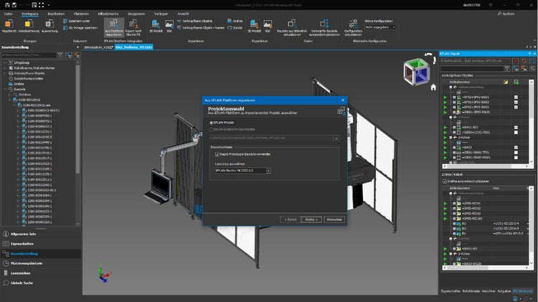Open the Lizenztyp auswählen dropdown

(269, 171)
